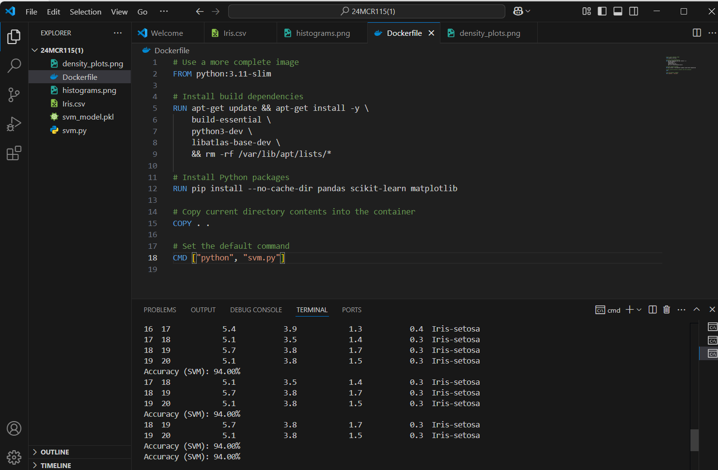This screenshot has height=470, width=718.
Task: Split the editor to the right
Action: [697, 33]
